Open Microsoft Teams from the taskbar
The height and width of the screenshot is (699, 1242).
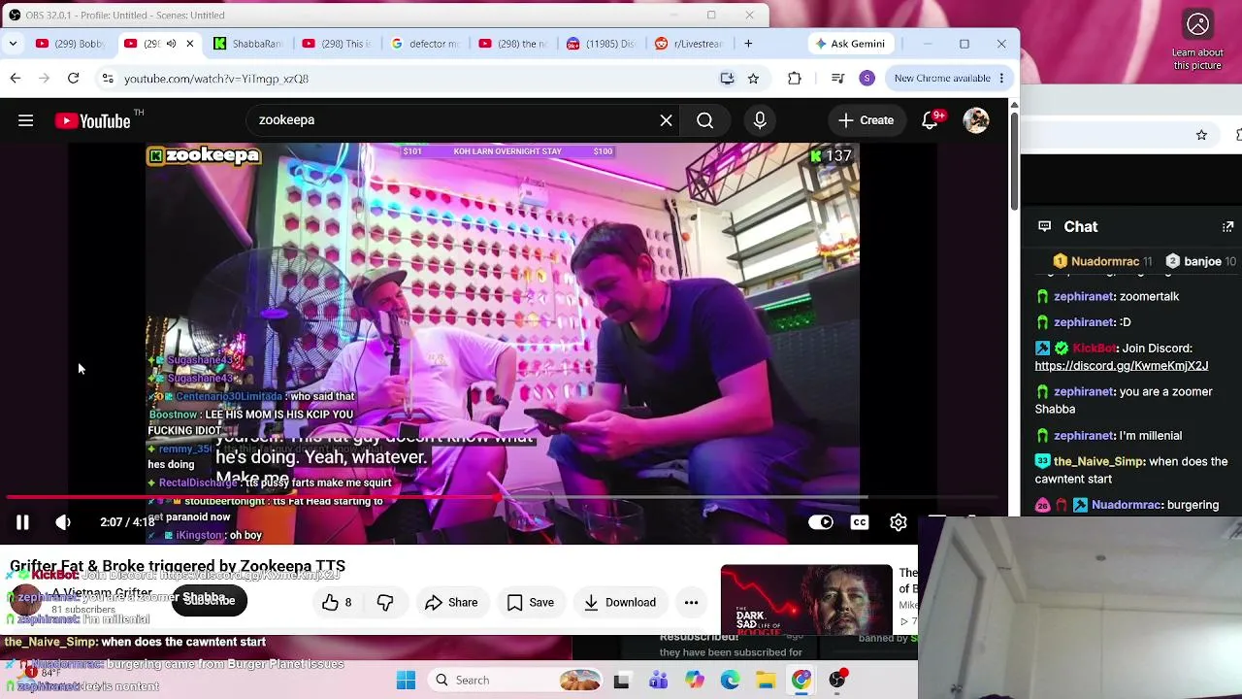658,681
